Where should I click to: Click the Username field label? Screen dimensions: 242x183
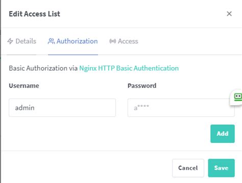point(24,86)
